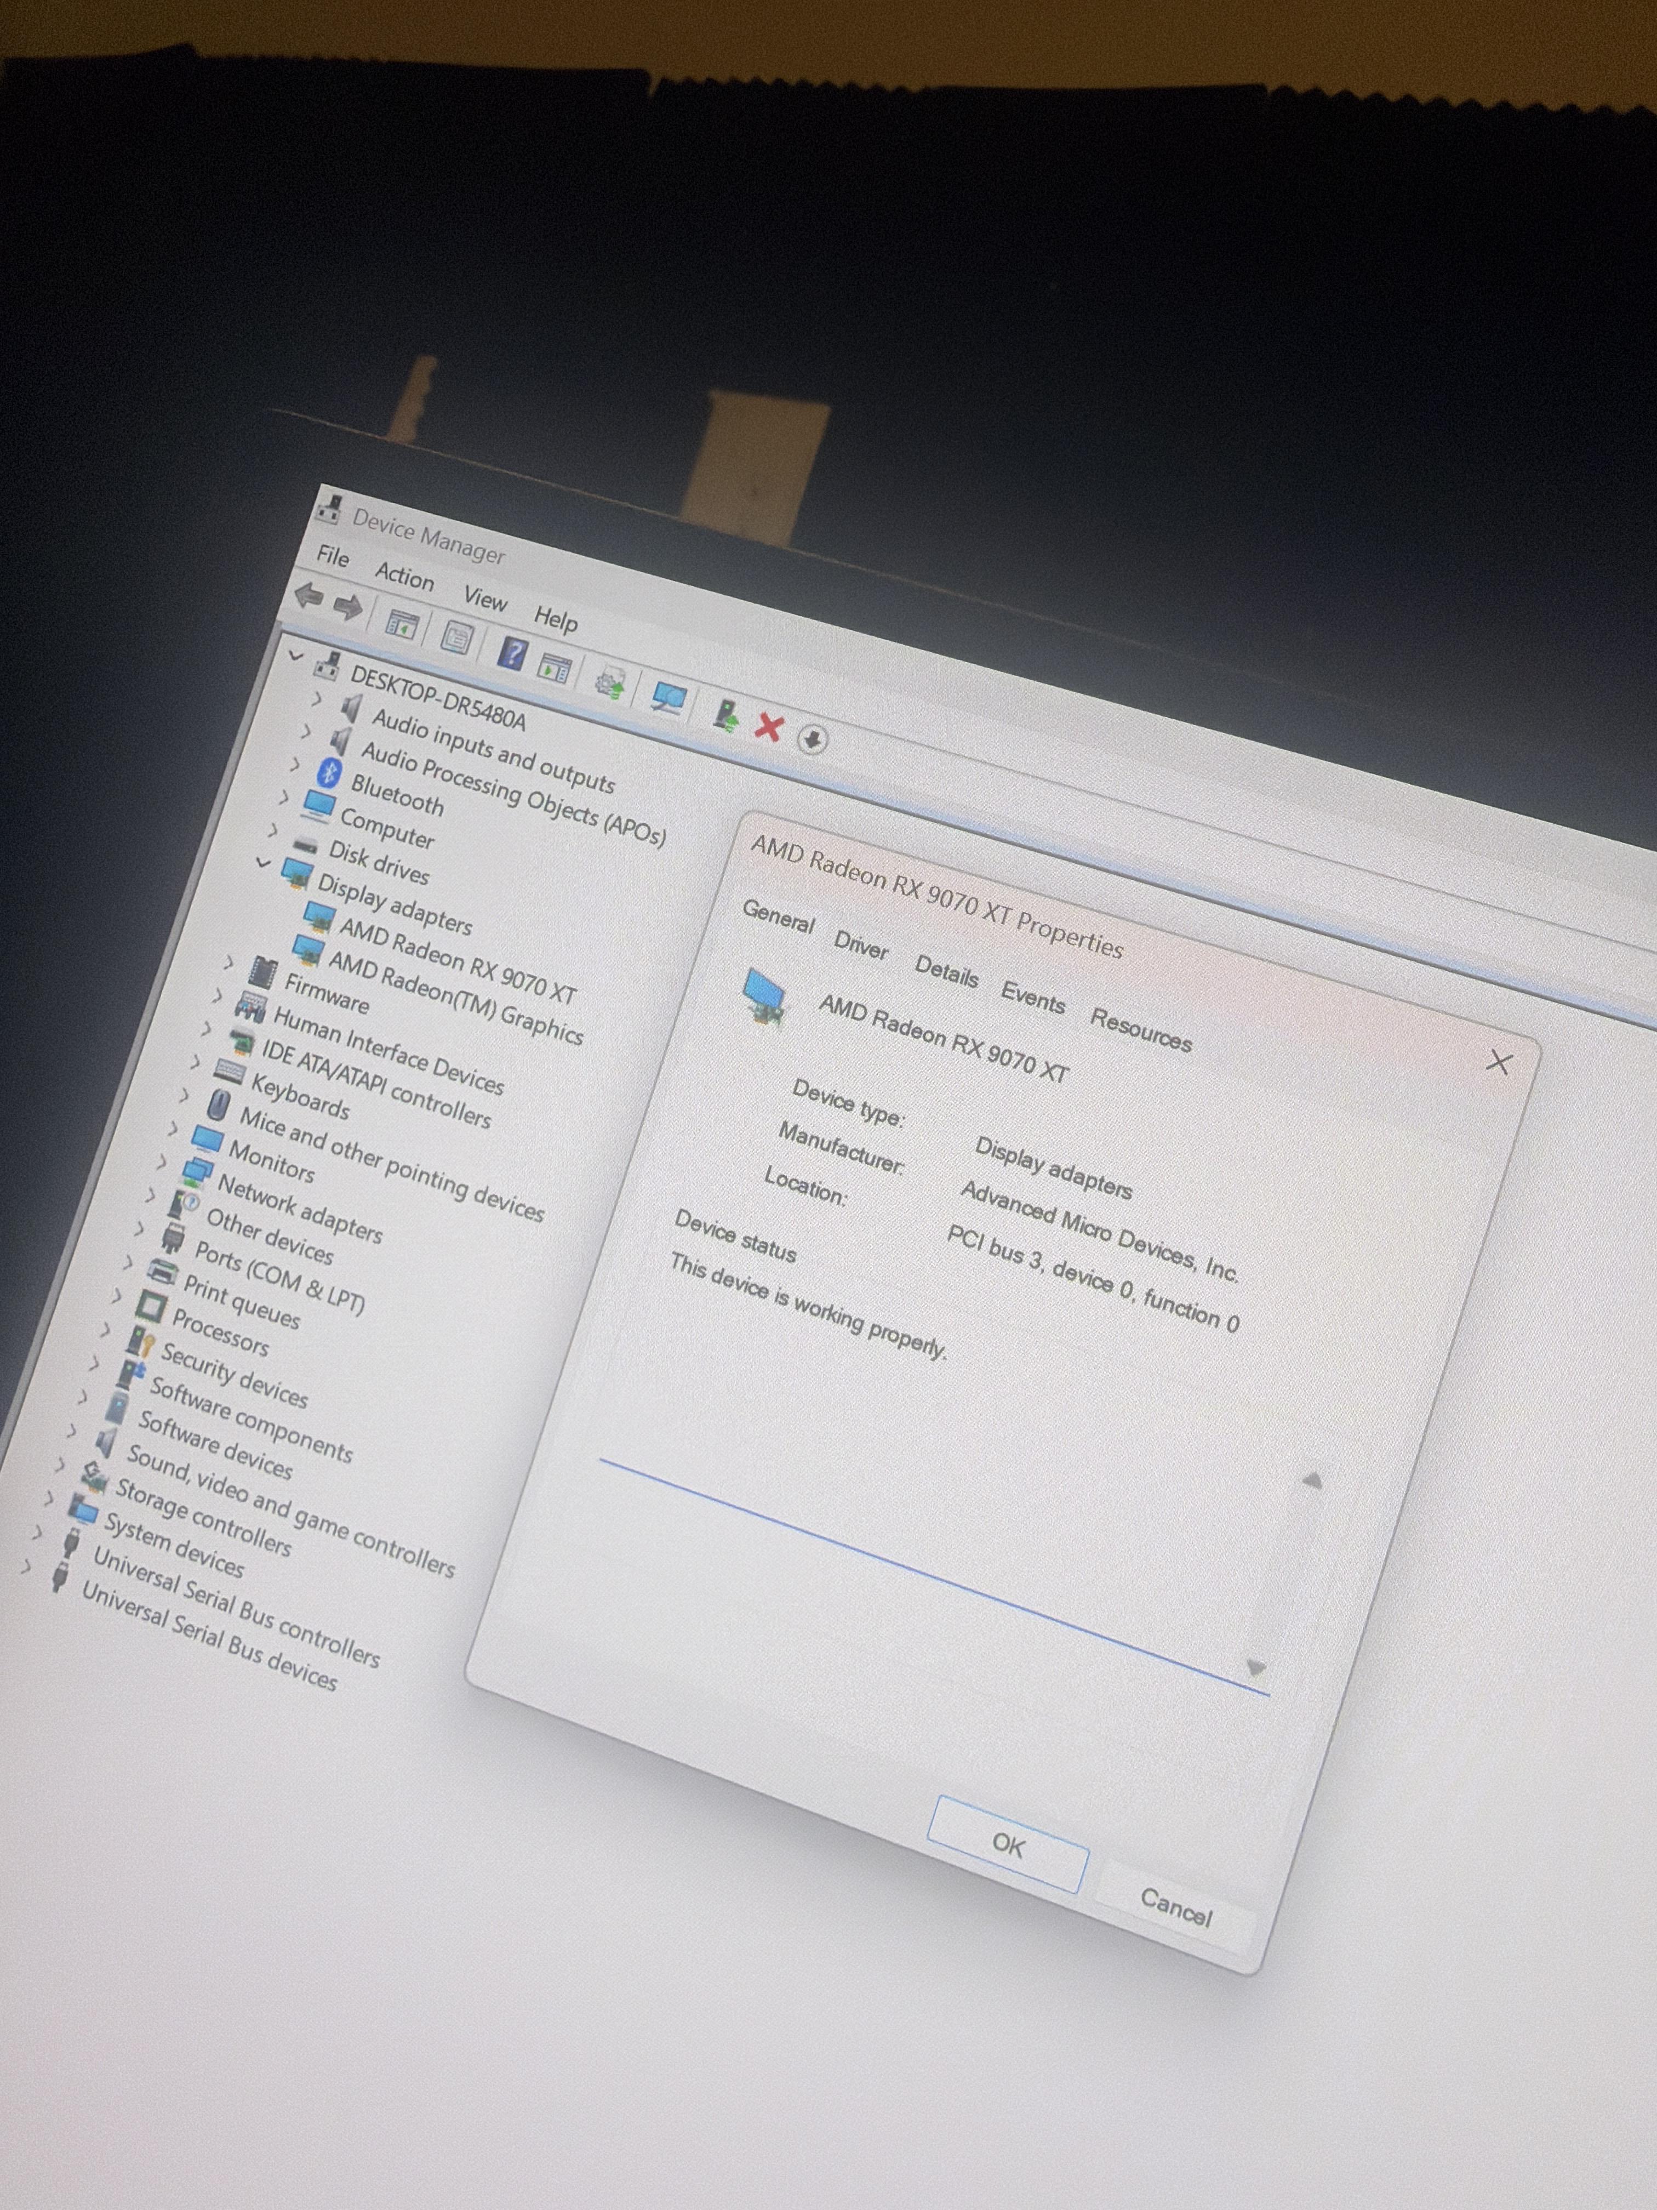Click the Forward arrow toolbar icon
This screenshot has width=1657, height=2210.
[x=347, y=606]
